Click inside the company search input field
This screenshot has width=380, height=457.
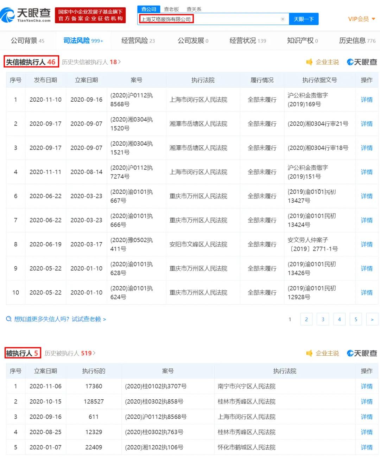(x=211, y=19)
